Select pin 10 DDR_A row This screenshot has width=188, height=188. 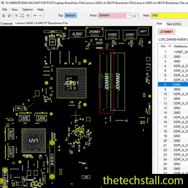pos(173,94)
